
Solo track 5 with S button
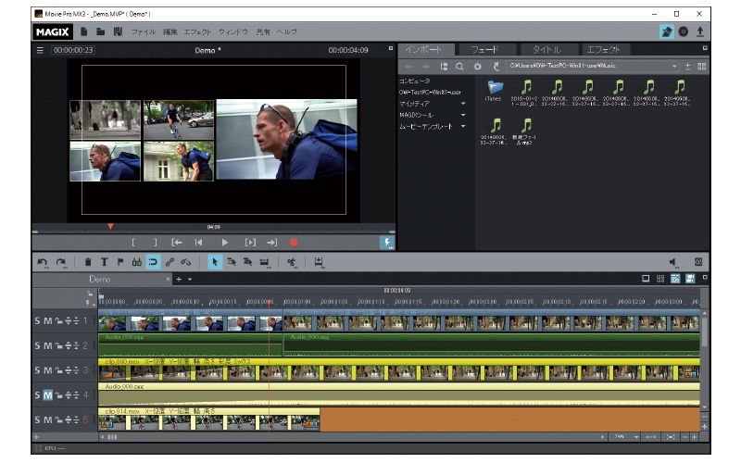click(37, 419)
